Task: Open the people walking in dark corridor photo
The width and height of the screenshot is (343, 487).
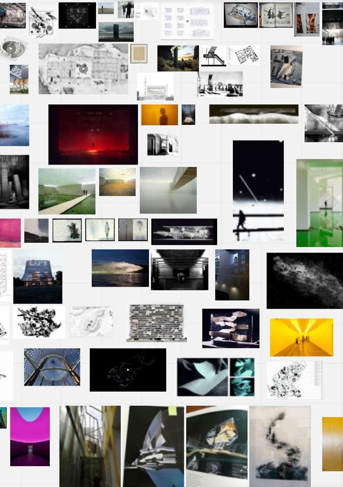Action: pyautogui.click(x=332, y=24)
